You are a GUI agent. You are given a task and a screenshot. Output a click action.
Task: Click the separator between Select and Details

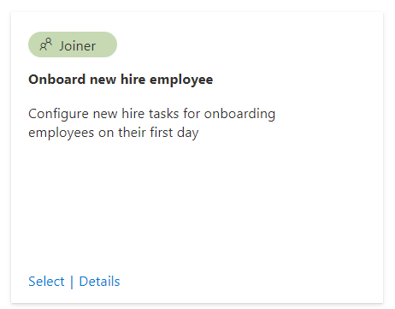pos(72,282)
